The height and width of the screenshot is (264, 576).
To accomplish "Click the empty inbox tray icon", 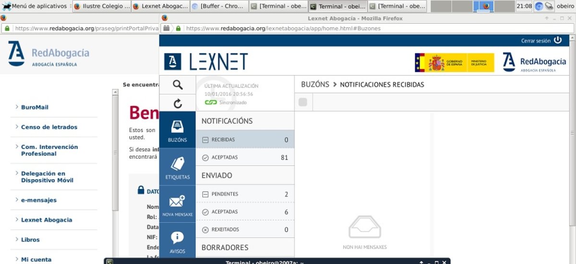I will click(x=364, y=227).
